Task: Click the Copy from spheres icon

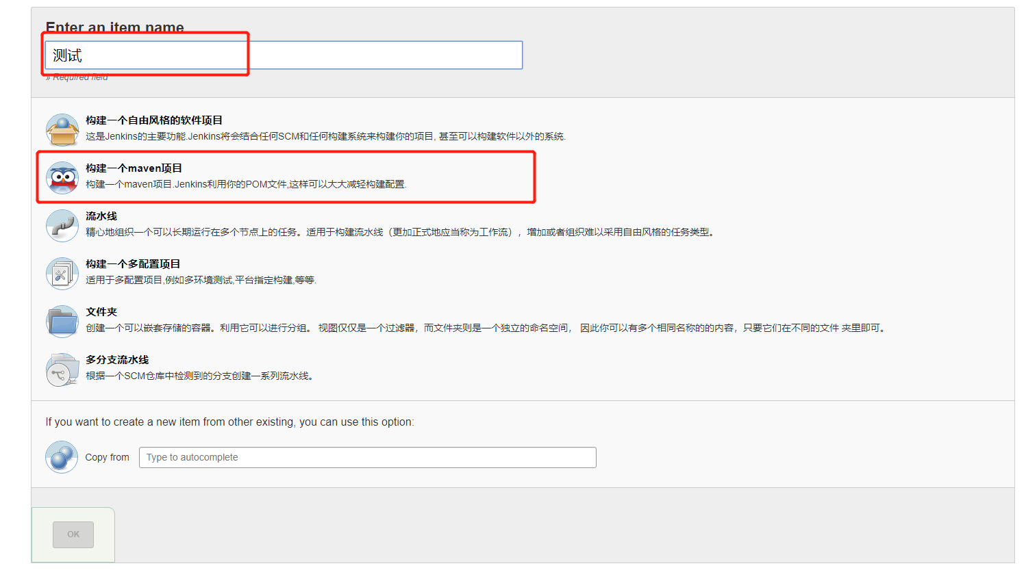Action: 62,457
